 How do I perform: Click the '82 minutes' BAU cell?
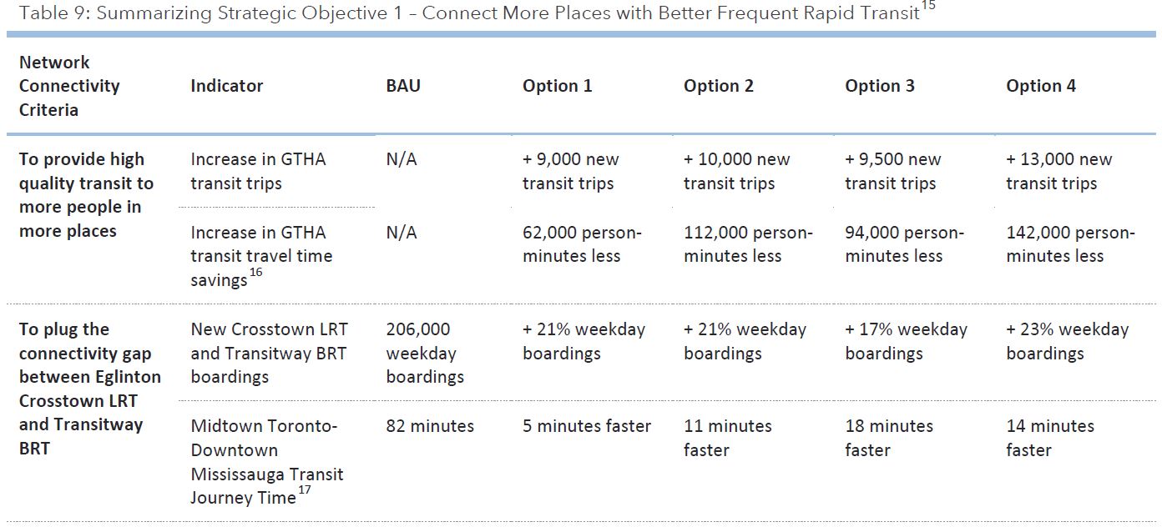pos(430,426)
